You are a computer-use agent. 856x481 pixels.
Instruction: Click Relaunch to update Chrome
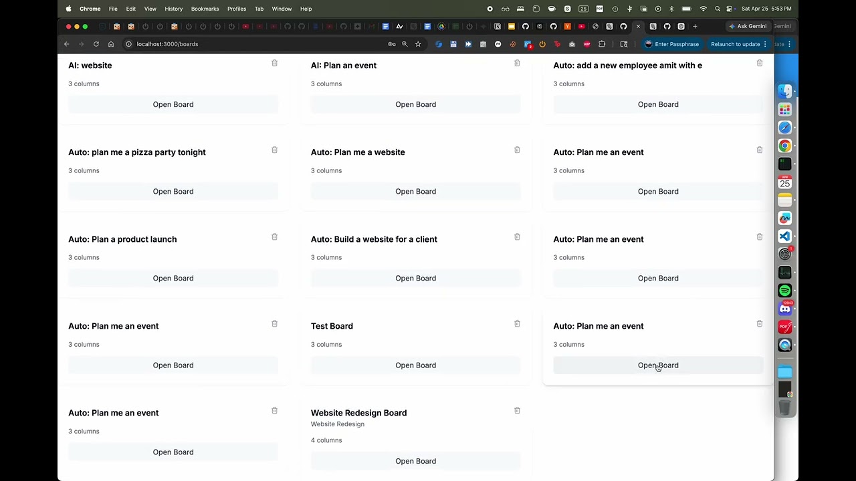[x=739, y=44]
